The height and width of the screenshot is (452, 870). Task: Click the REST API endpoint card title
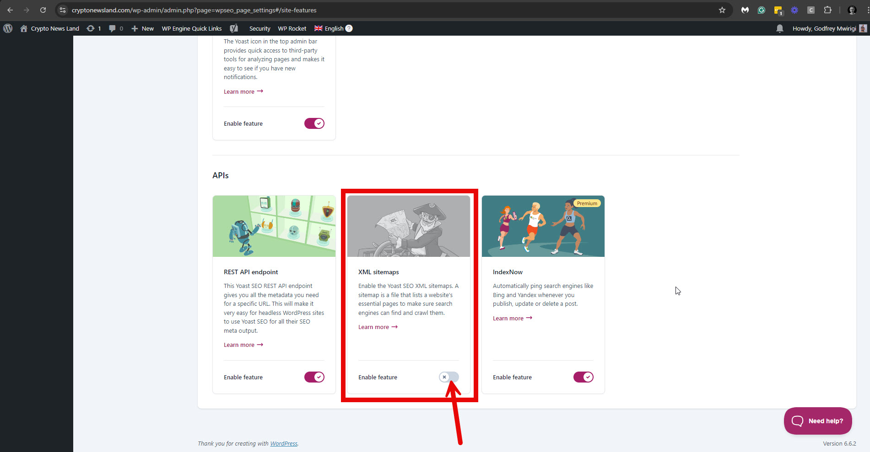point(251,272)
